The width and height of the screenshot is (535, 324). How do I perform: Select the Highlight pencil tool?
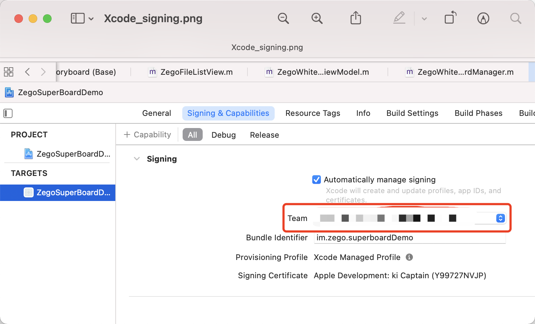(x=399, y=18)
